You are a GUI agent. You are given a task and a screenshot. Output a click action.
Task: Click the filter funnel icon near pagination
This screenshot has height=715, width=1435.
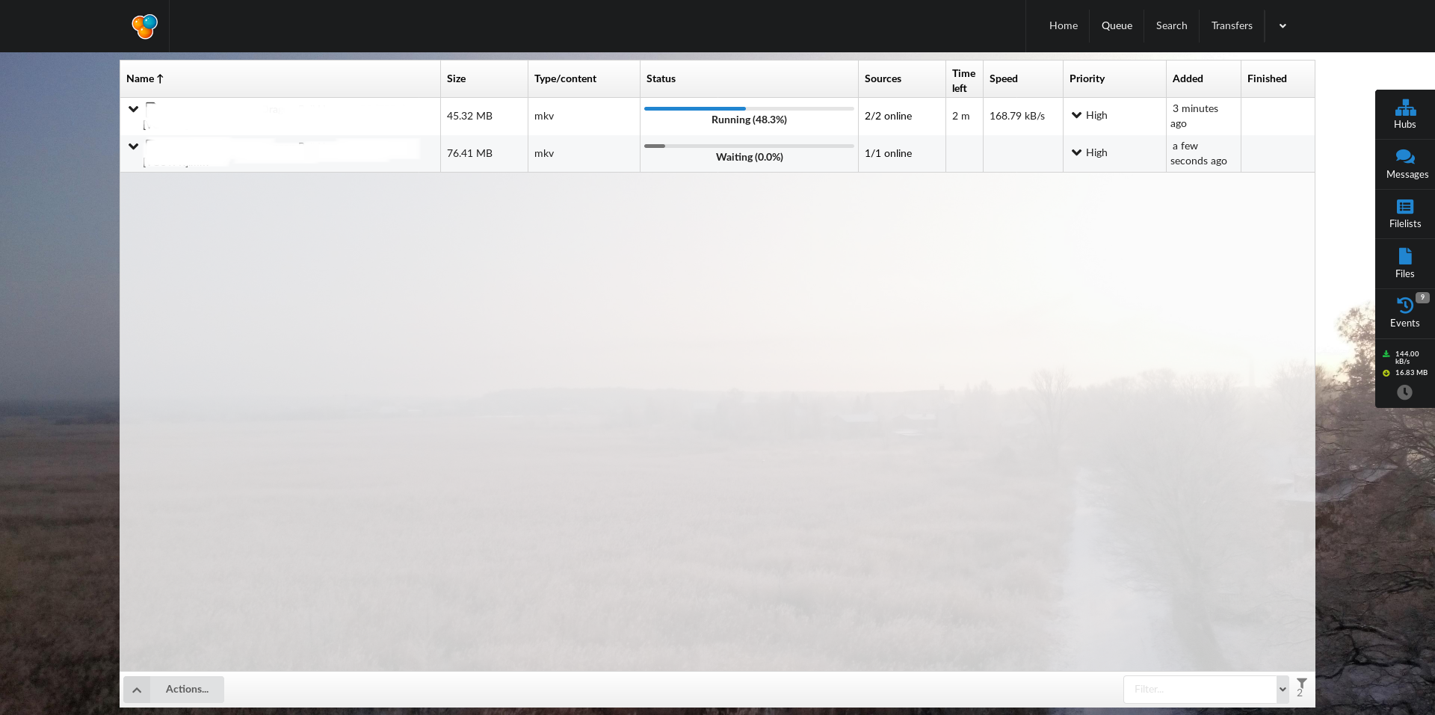pos(1302,684)
